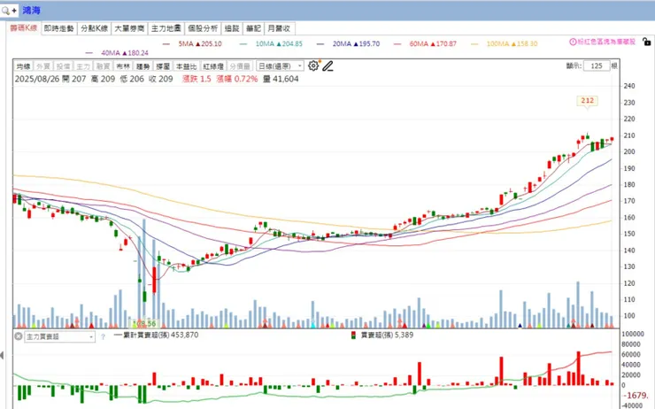Viewport: 655px width, 409px height.
Task: Toggle the 融資 overlay button
Action: click(x=104, y=66)
